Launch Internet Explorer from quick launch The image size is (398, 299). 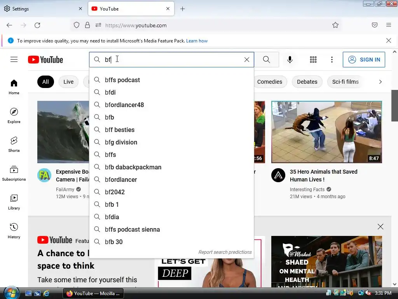46,294
